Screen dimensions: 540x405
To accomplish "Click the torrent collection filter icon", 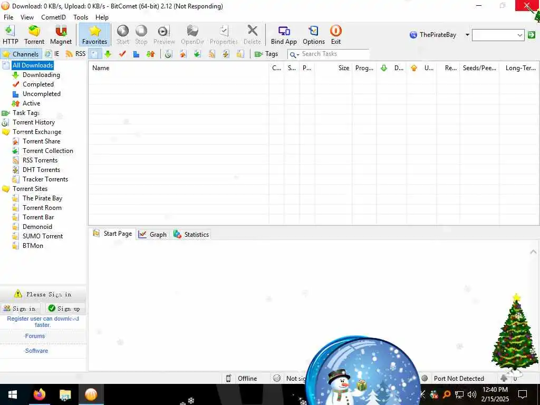I will click(197, 54).
